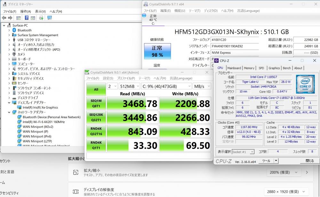Open the 2880 × 1920 (推奨) resolution dropdown

point(286,192)
